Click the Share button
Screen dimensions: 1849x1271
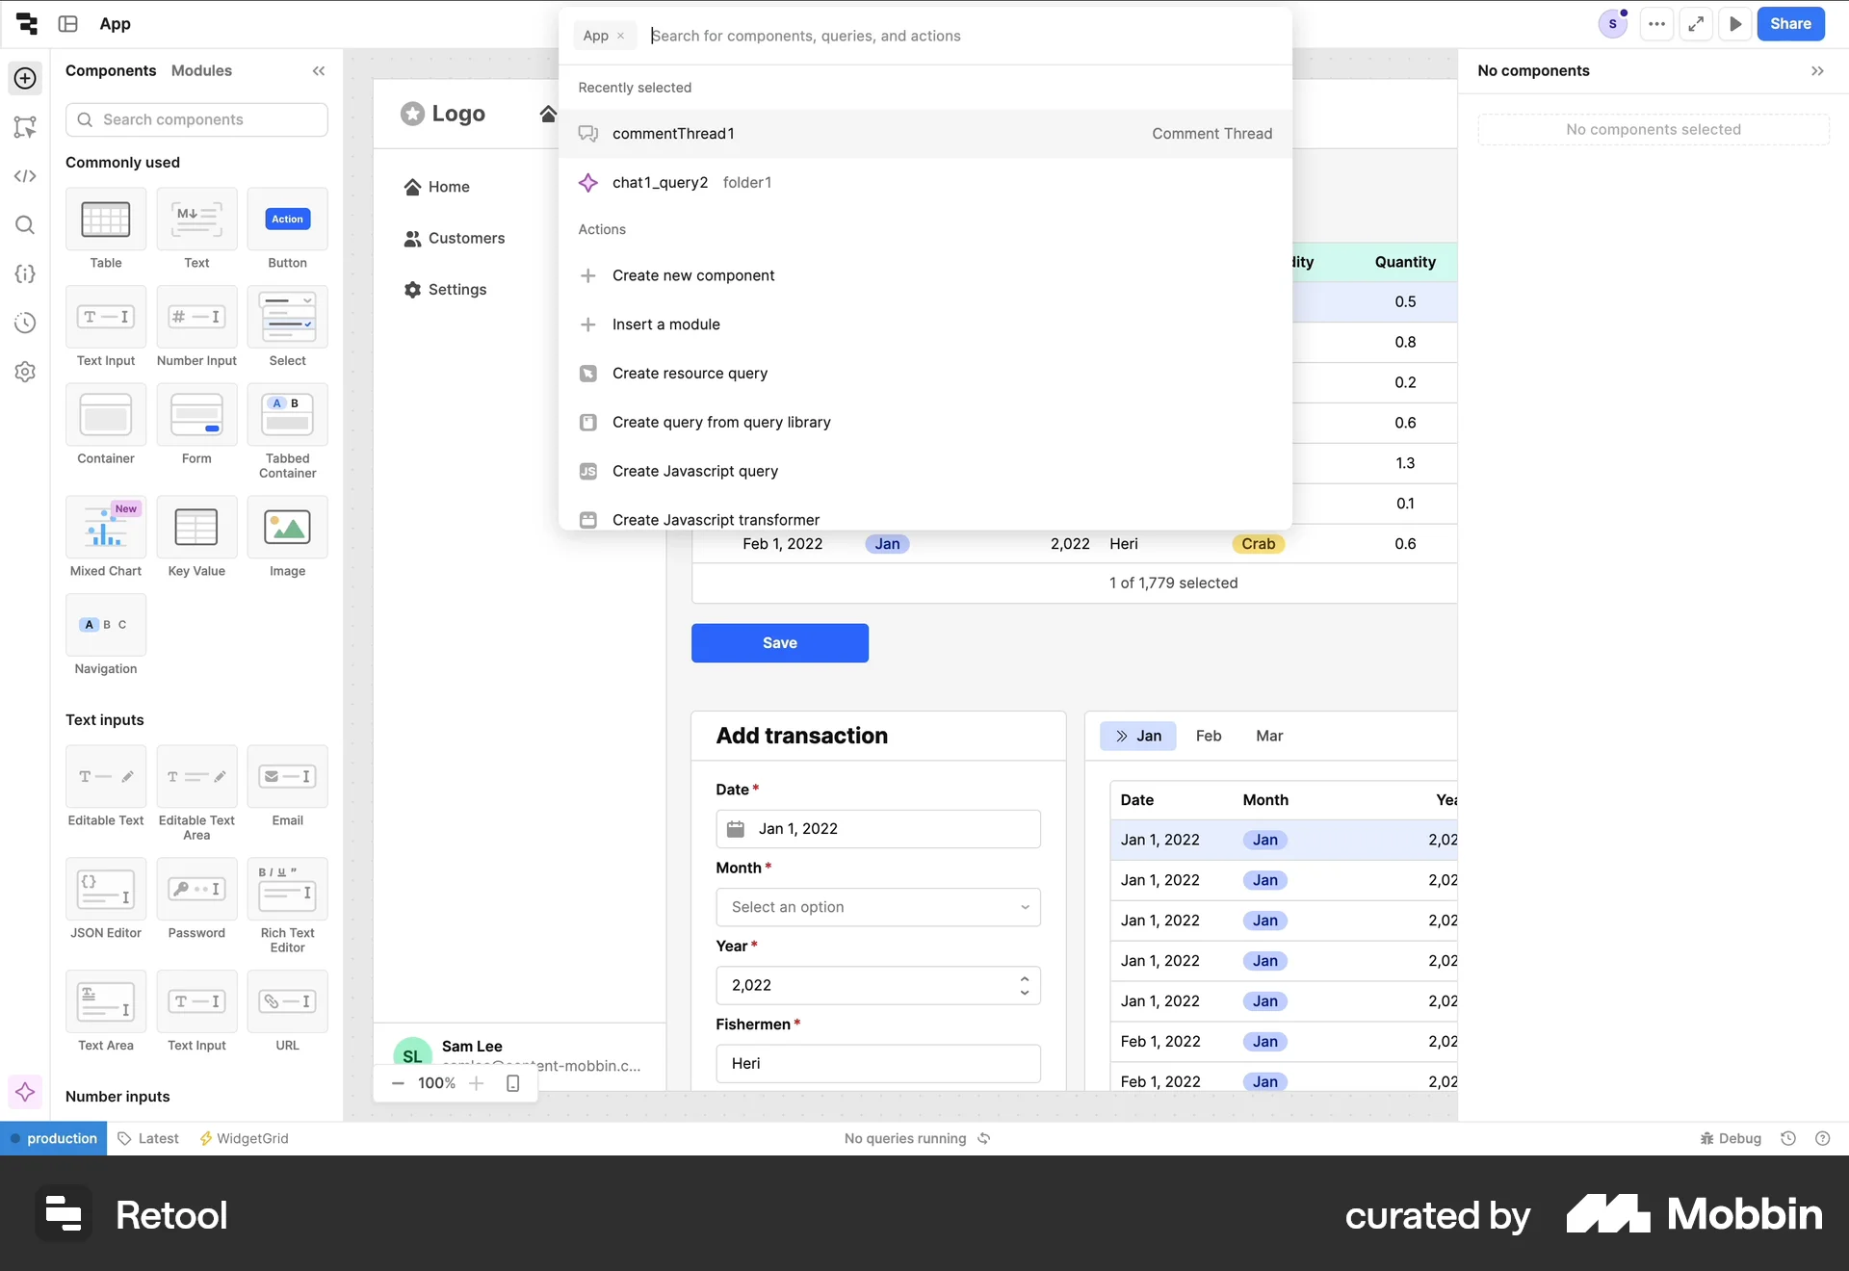(1791, 24)
